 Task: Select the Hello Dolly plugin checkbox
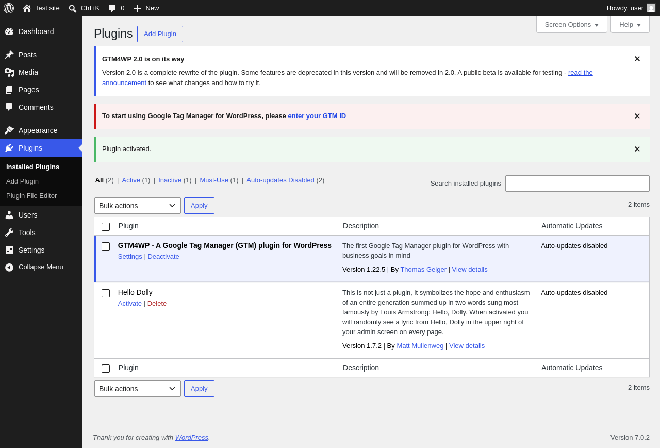click(x=106, y=293)
